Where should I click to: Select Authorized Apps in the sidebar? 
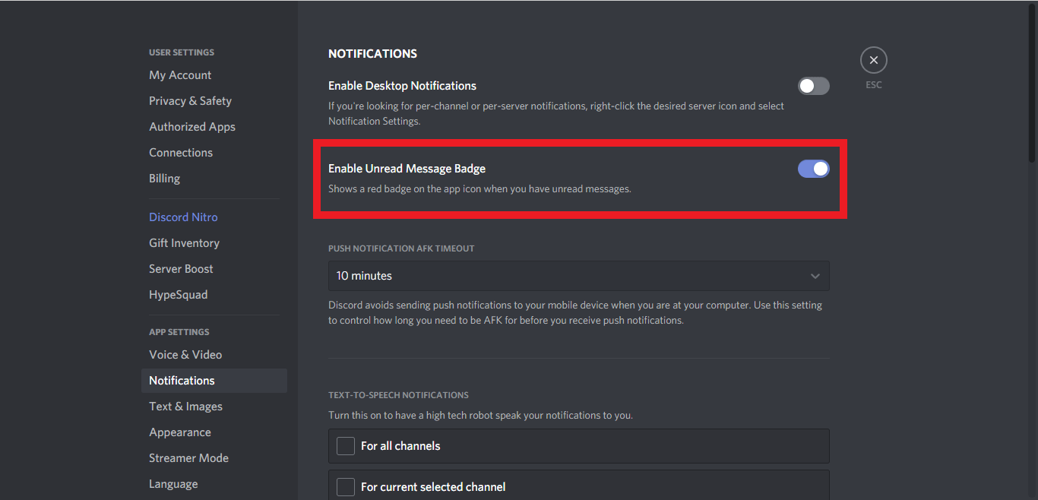coord(192,127)
